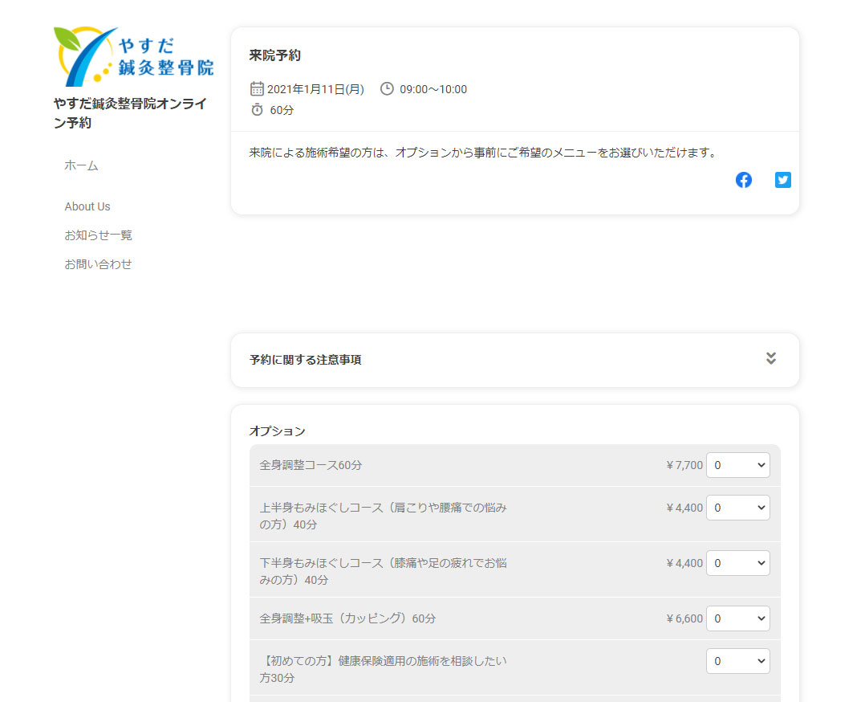Click the Twitter share icon

coord(782,180)
